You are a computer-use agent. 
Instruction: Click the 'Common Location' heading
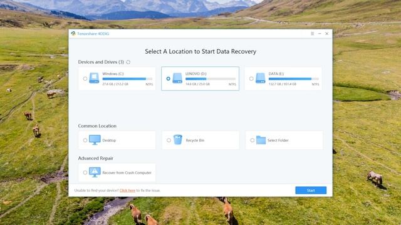(x=97, y=126)
